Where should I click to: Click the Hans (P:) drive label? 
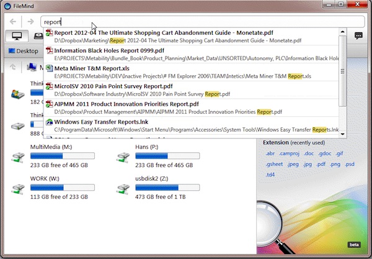coord(146,147)
